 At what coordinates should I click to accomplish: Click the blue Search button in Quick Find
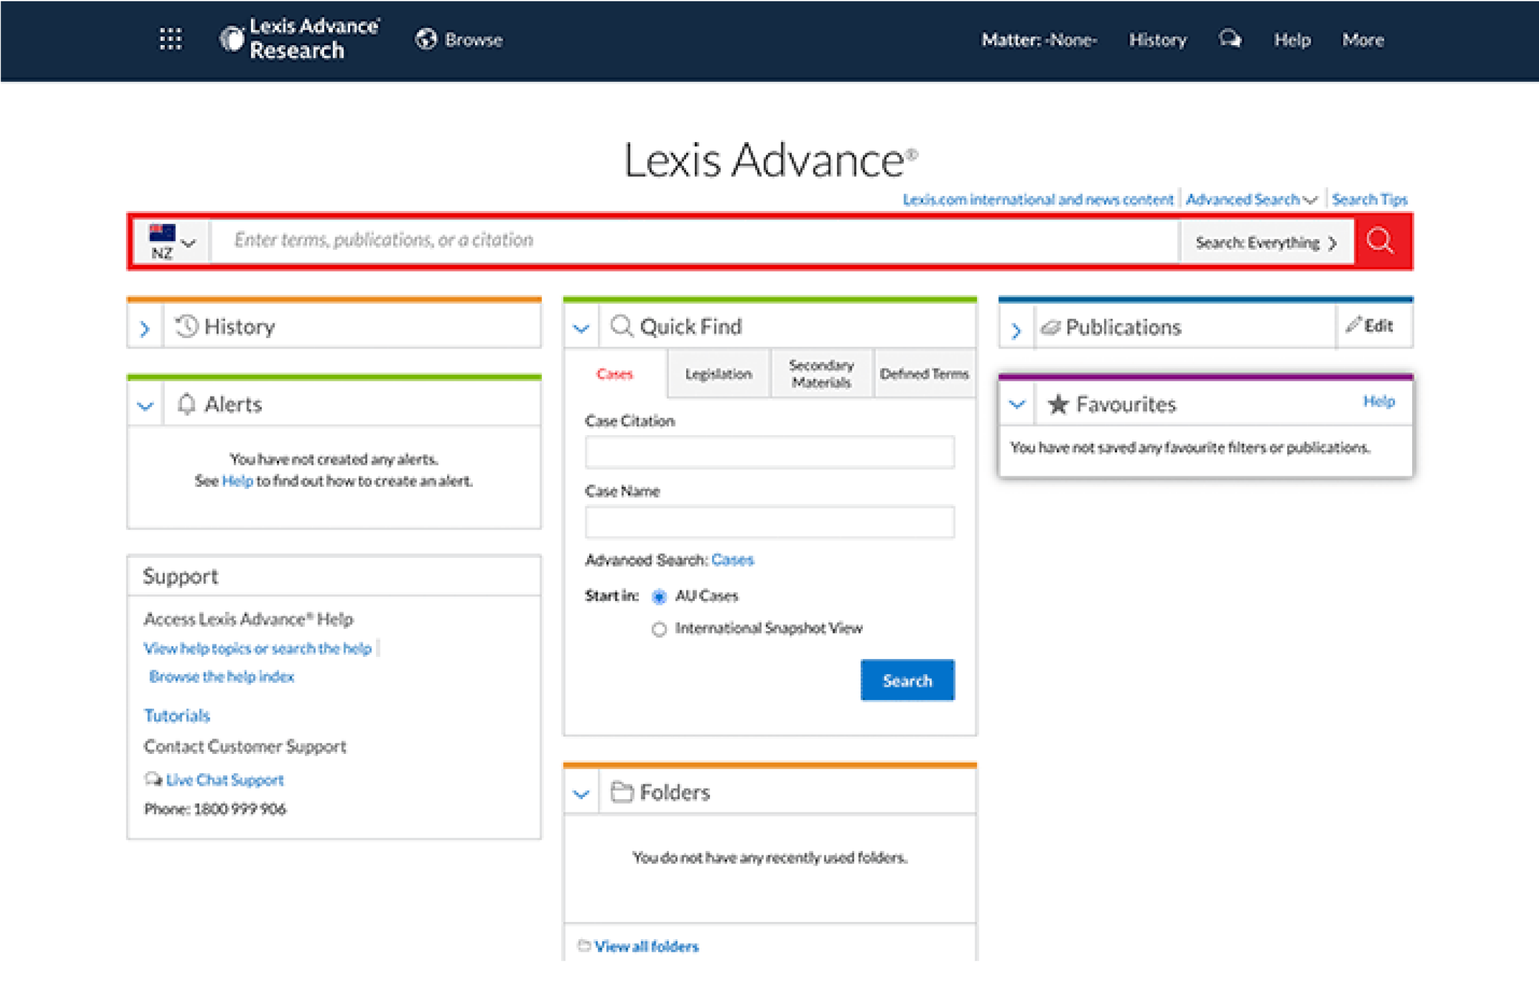click(x=907, y=680)
